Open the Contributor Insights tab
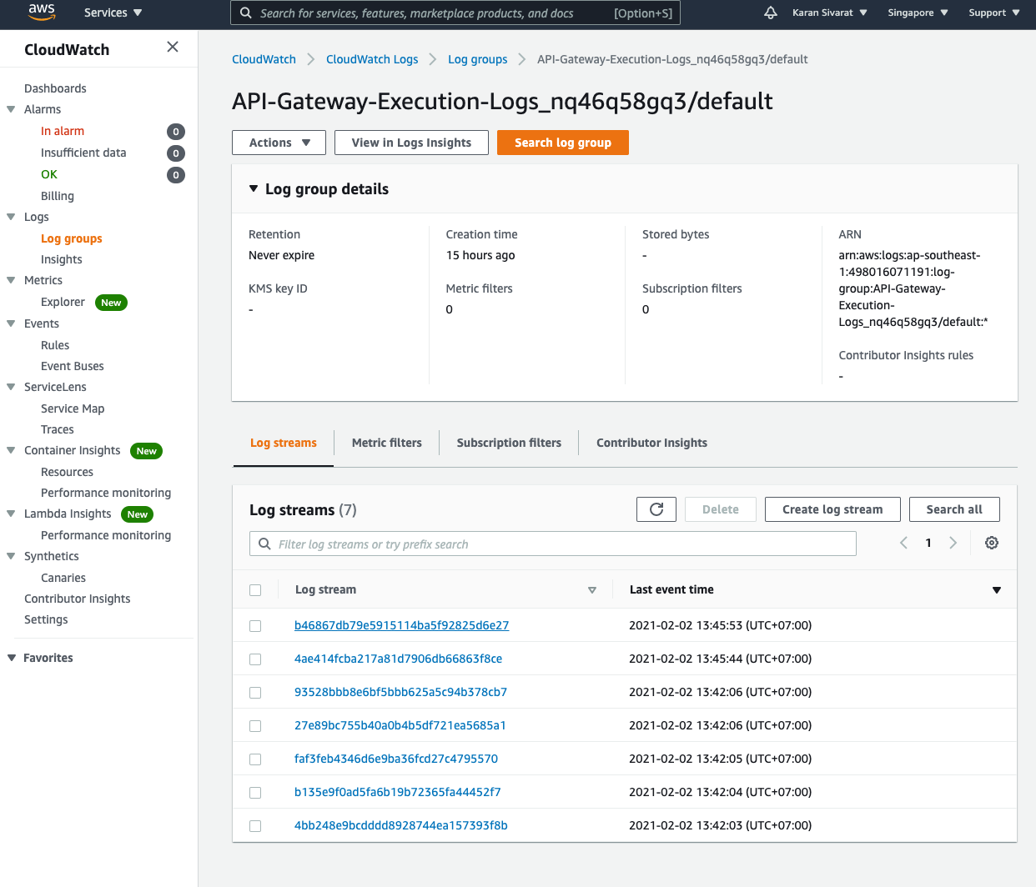 coord(651,443)
